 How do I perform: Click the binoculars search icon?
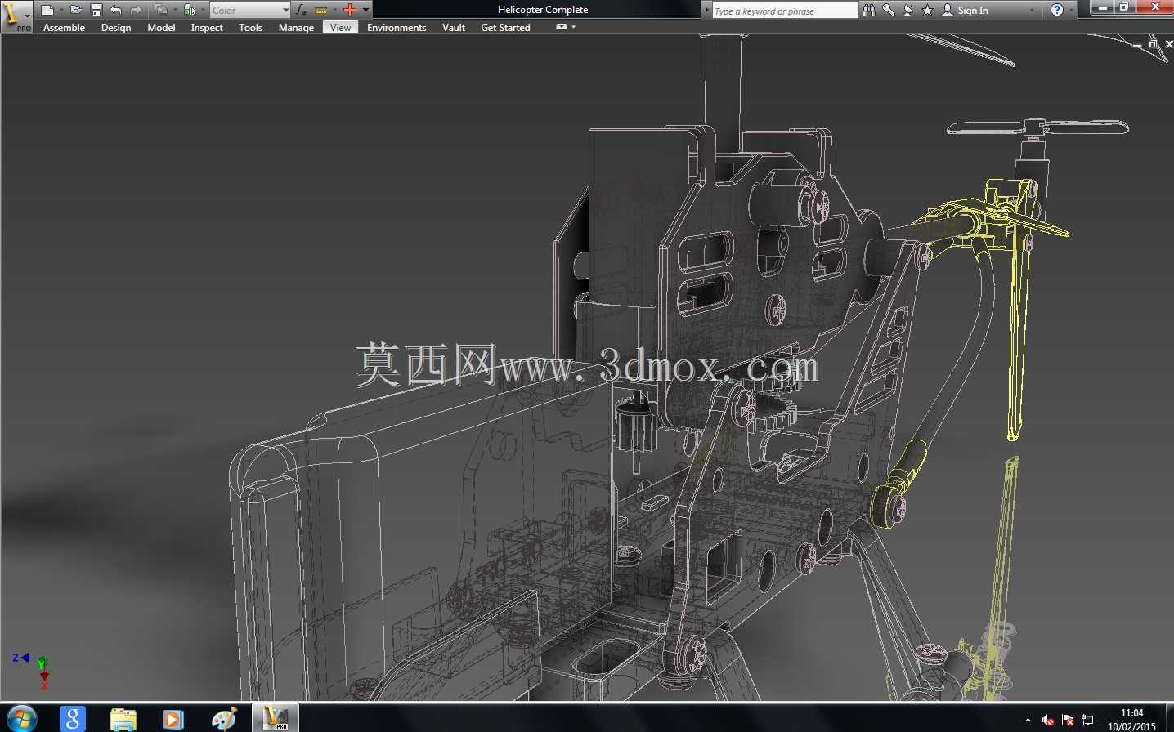(x=869, y=10)
